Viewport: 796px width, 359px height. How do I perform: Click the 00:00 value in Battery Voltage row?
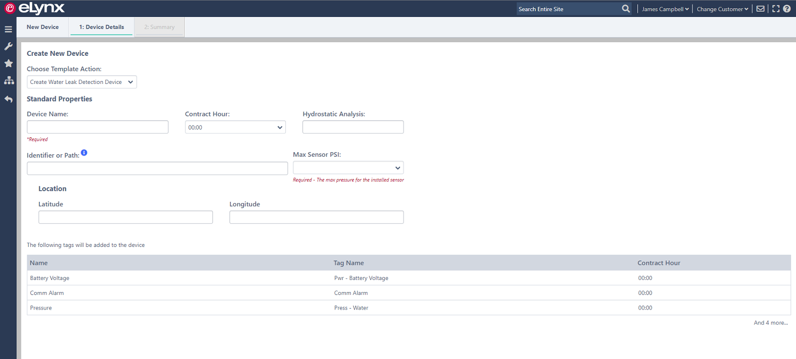[x=645, y=278]
